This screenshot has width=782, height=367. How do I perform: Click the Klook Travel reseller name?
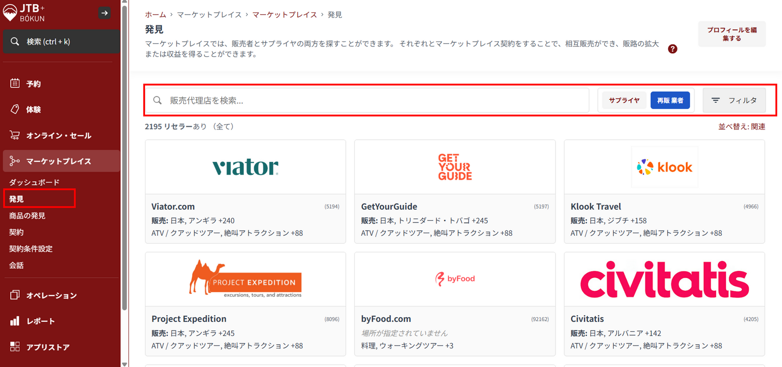point(595,207)
